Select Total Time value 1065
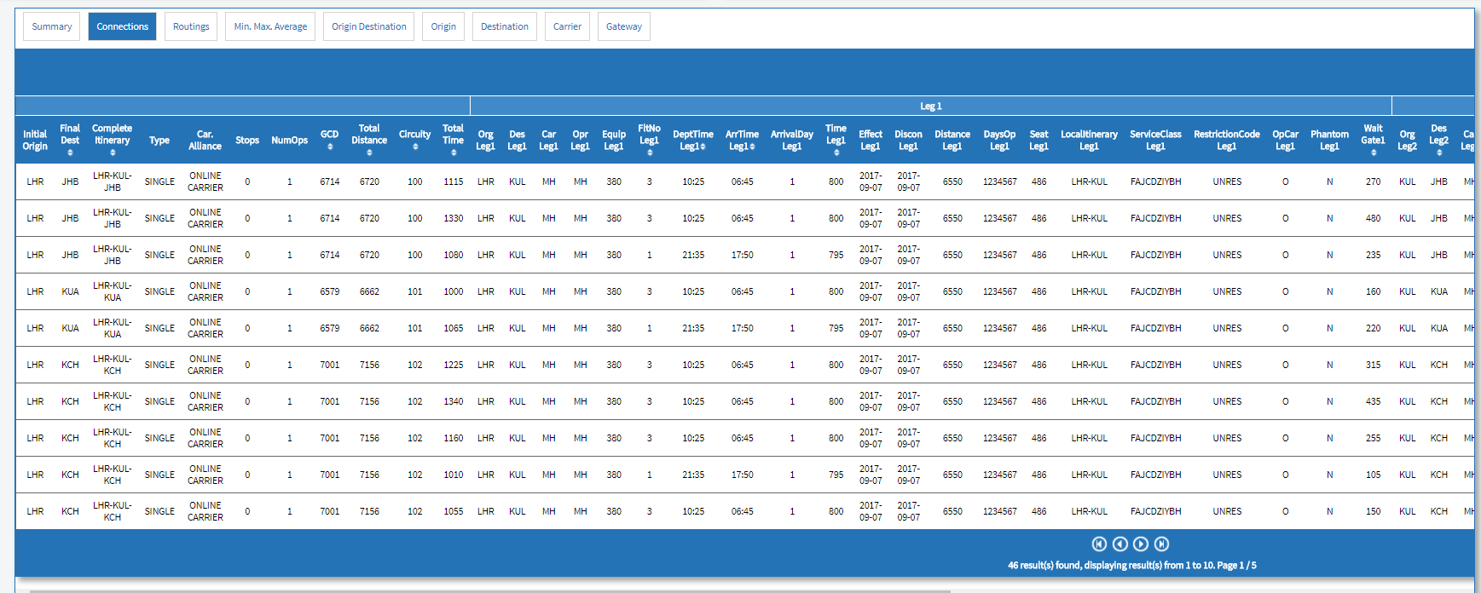 [x=454, y=328]
